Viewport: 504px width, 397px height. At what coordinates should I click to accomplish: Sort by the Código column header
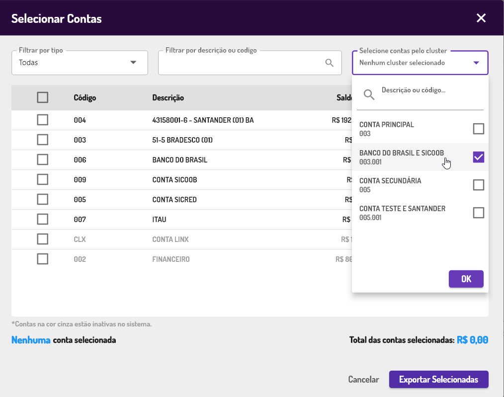point(85,97)
